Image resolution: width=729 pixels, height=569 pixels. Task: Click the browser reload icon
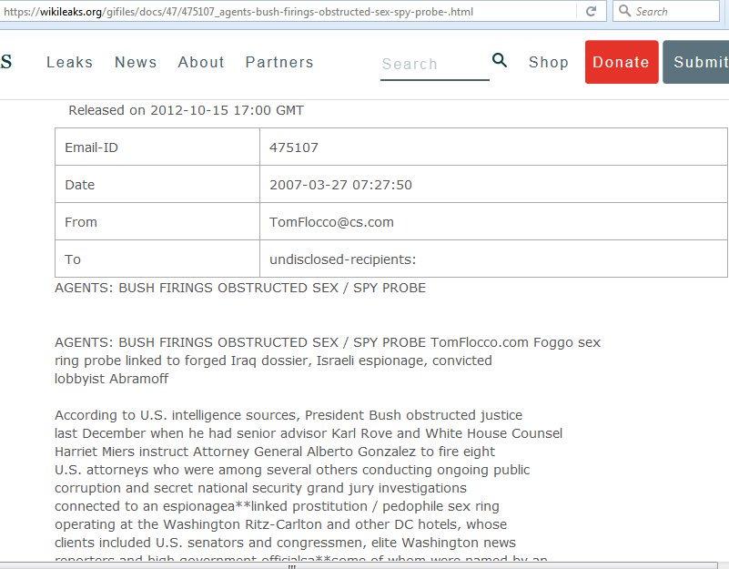[591, 11]
